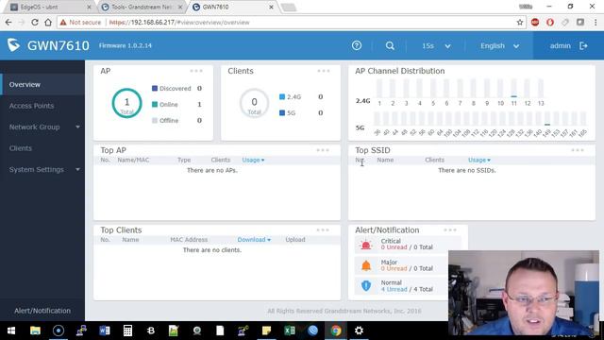Viewport: 604px width, 340px height.
Task: Open Calculator from the taskbar
Action: coord(127,331)
